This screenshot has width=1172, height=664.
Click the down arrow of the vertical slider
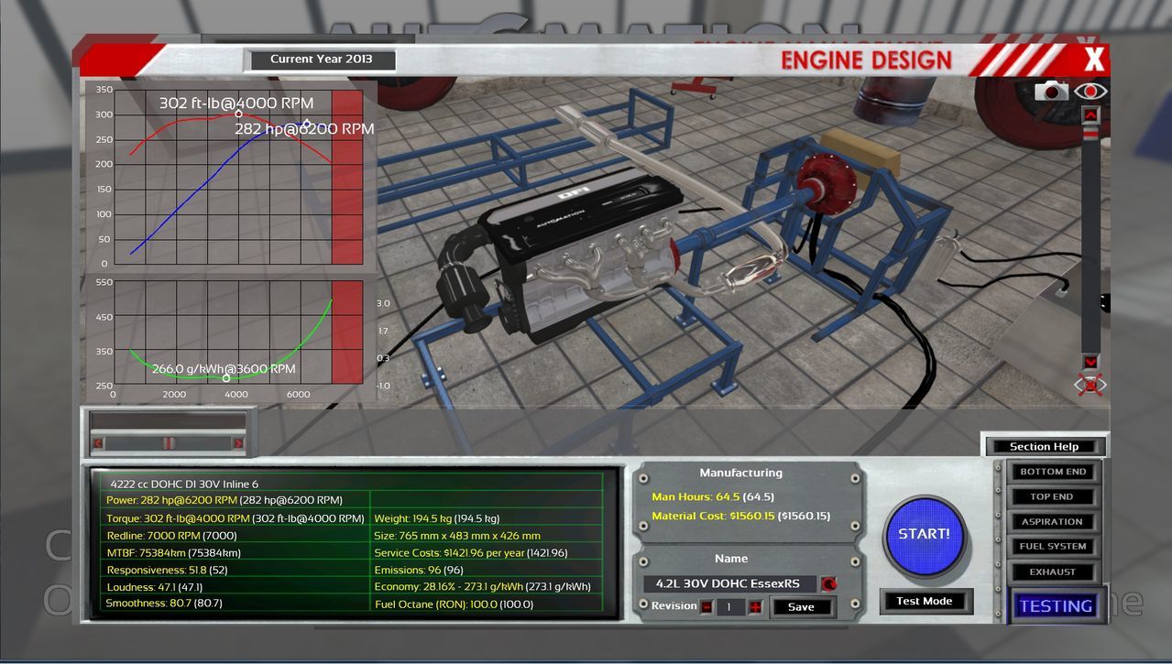click(1090, 362)
